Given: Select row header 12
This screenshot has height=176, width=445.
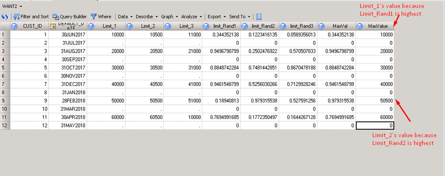Looking at the screenshot, I should point(5,125).
